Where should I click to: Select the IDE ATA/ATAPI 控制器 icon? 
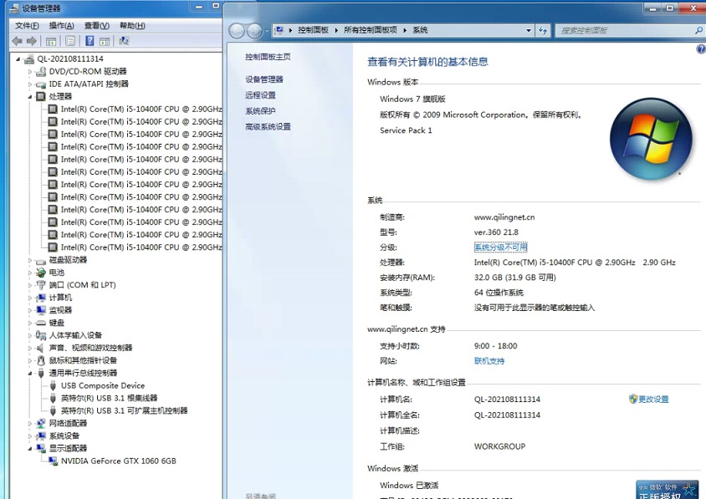click(x=41, y=84)
